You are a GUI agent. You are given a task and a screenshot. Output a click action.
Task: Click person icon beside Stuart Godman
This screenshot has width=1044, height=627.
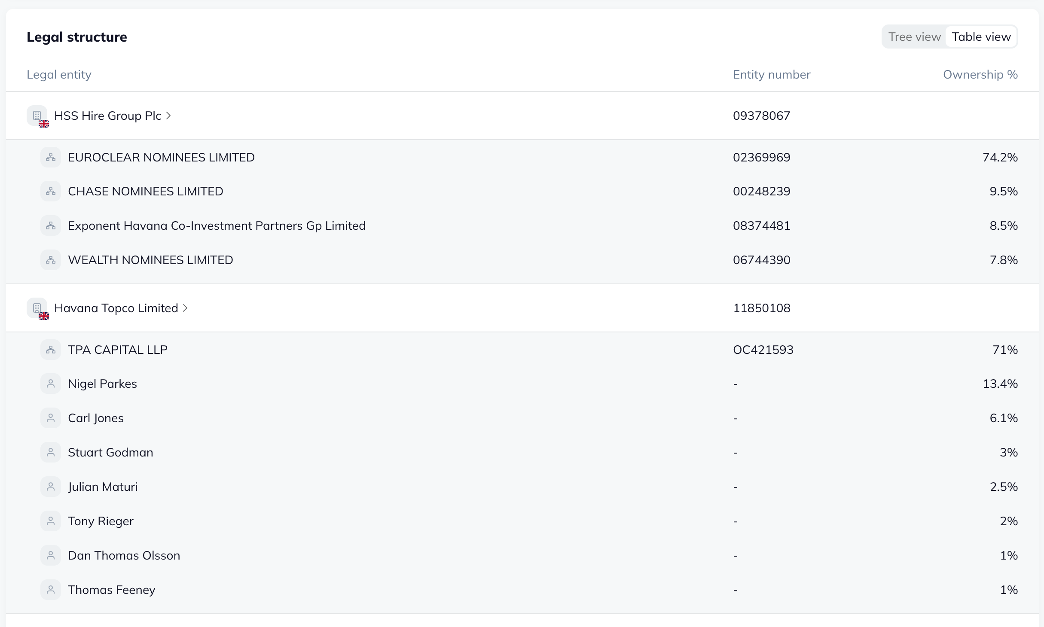point(51,452)
